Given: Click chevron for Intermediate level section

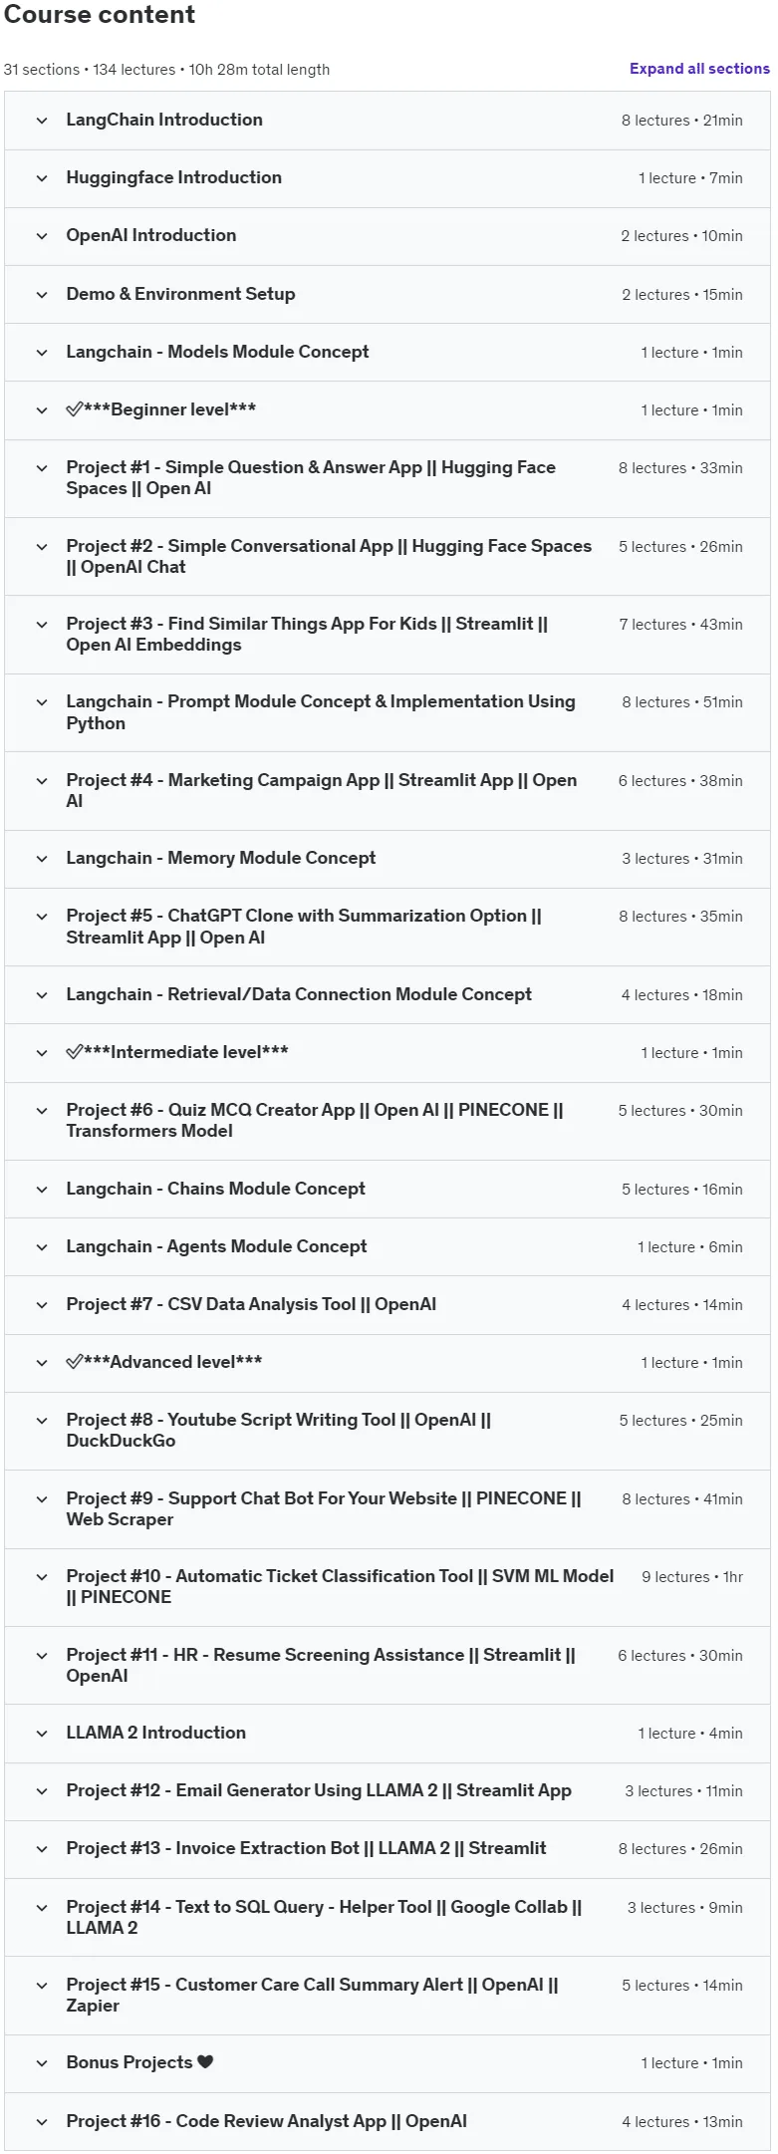Looking at the screenshot, I should (x=42, y=1053).
